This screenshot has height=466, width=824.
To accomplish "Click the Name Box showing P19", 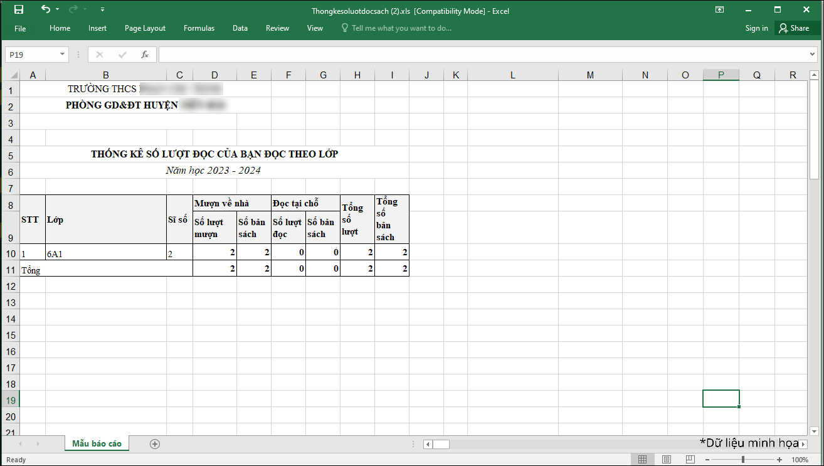I will click(32, 55).
